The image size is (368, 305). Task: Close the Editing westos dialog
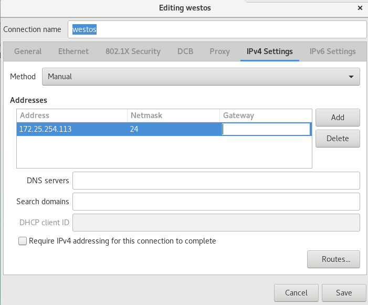pos(360,8)
